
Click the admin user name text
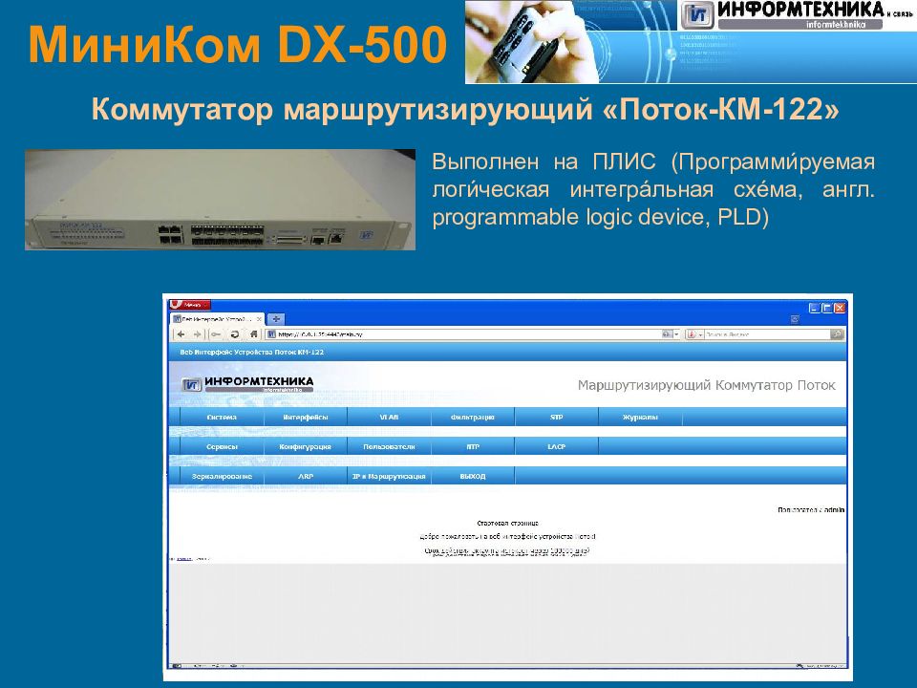pyautogui.click(x=833, y=510)
